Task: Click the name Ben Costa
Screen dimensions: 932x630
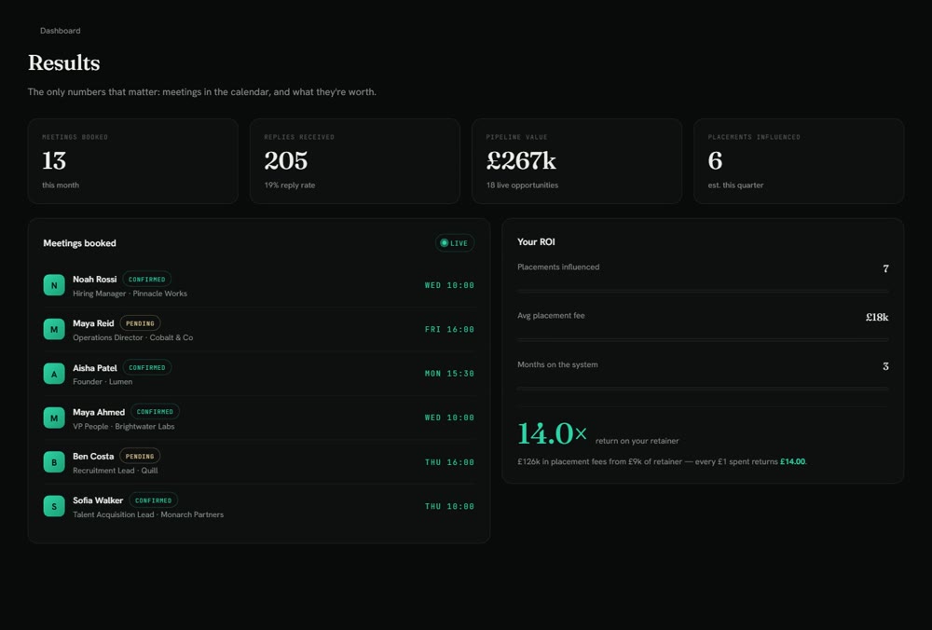Action: coord(93,457)
